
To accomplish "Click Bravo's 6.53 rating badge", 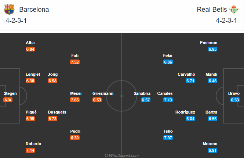I will (x=235, y=100).
